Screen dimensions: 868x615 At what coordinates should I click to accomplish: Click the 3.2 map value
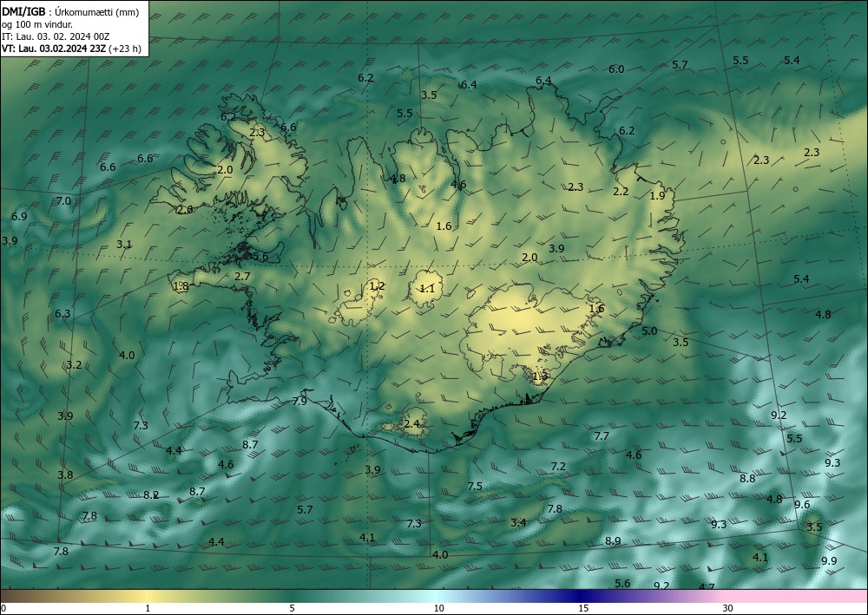[x=74, y=364]
